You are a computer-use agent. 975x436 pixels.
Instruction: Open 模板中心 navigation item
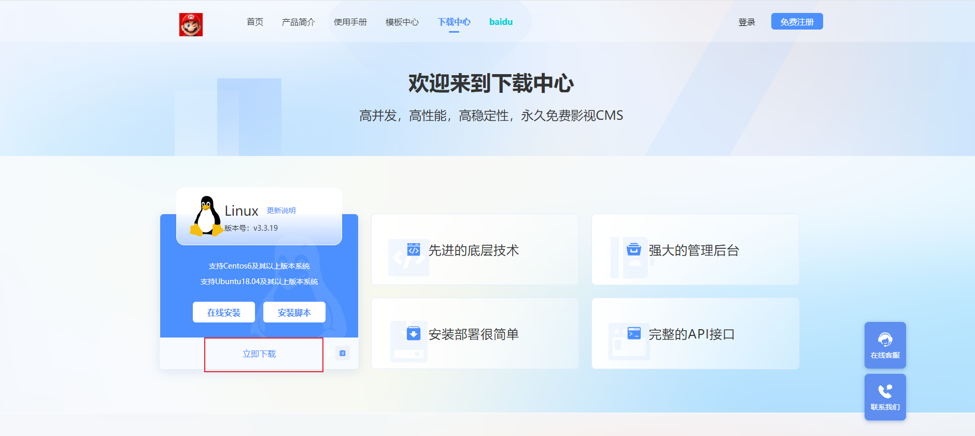coord(402,22)
